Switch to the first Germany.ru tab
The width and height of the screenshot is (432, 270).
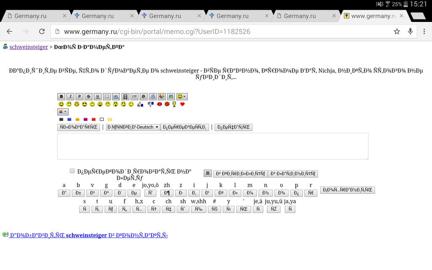[35, 16]
